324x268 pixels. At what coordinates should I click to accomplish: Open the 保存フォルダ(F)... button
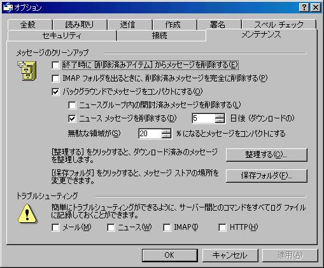pos(267,176)
